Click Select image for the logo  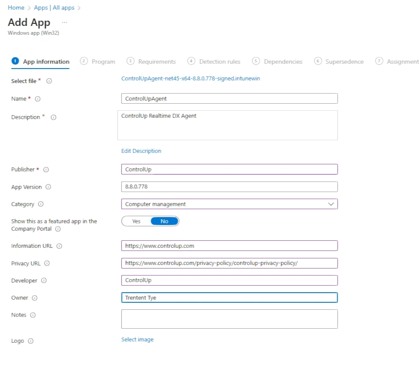137,340
